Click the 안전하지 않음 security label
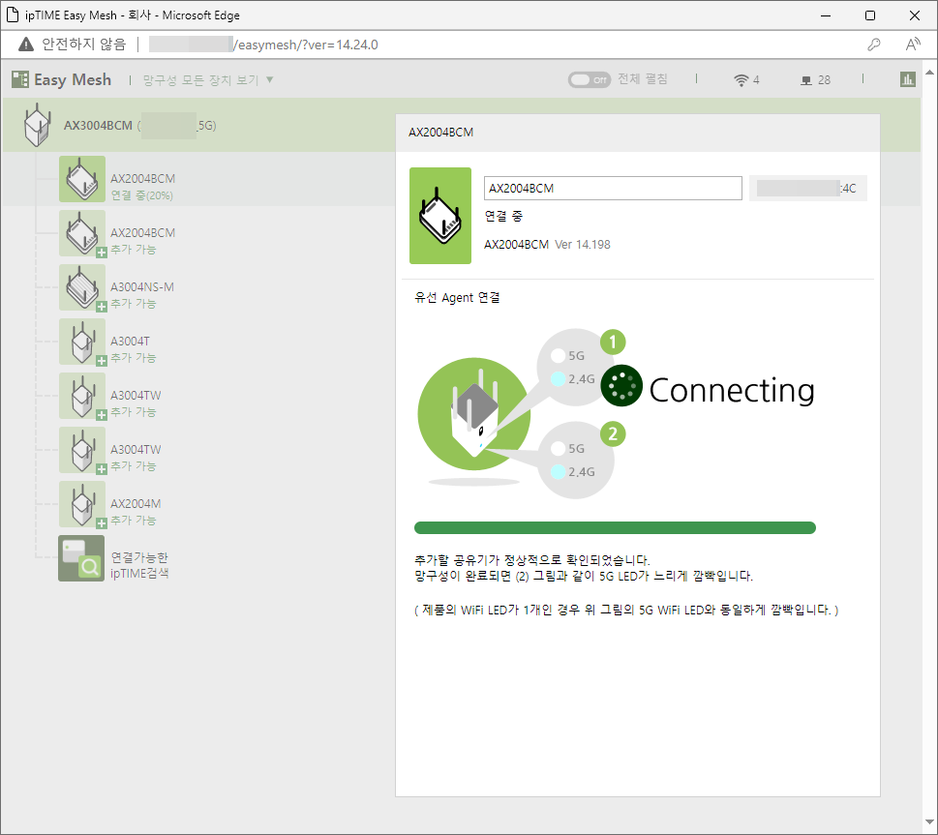 [84, 45]
